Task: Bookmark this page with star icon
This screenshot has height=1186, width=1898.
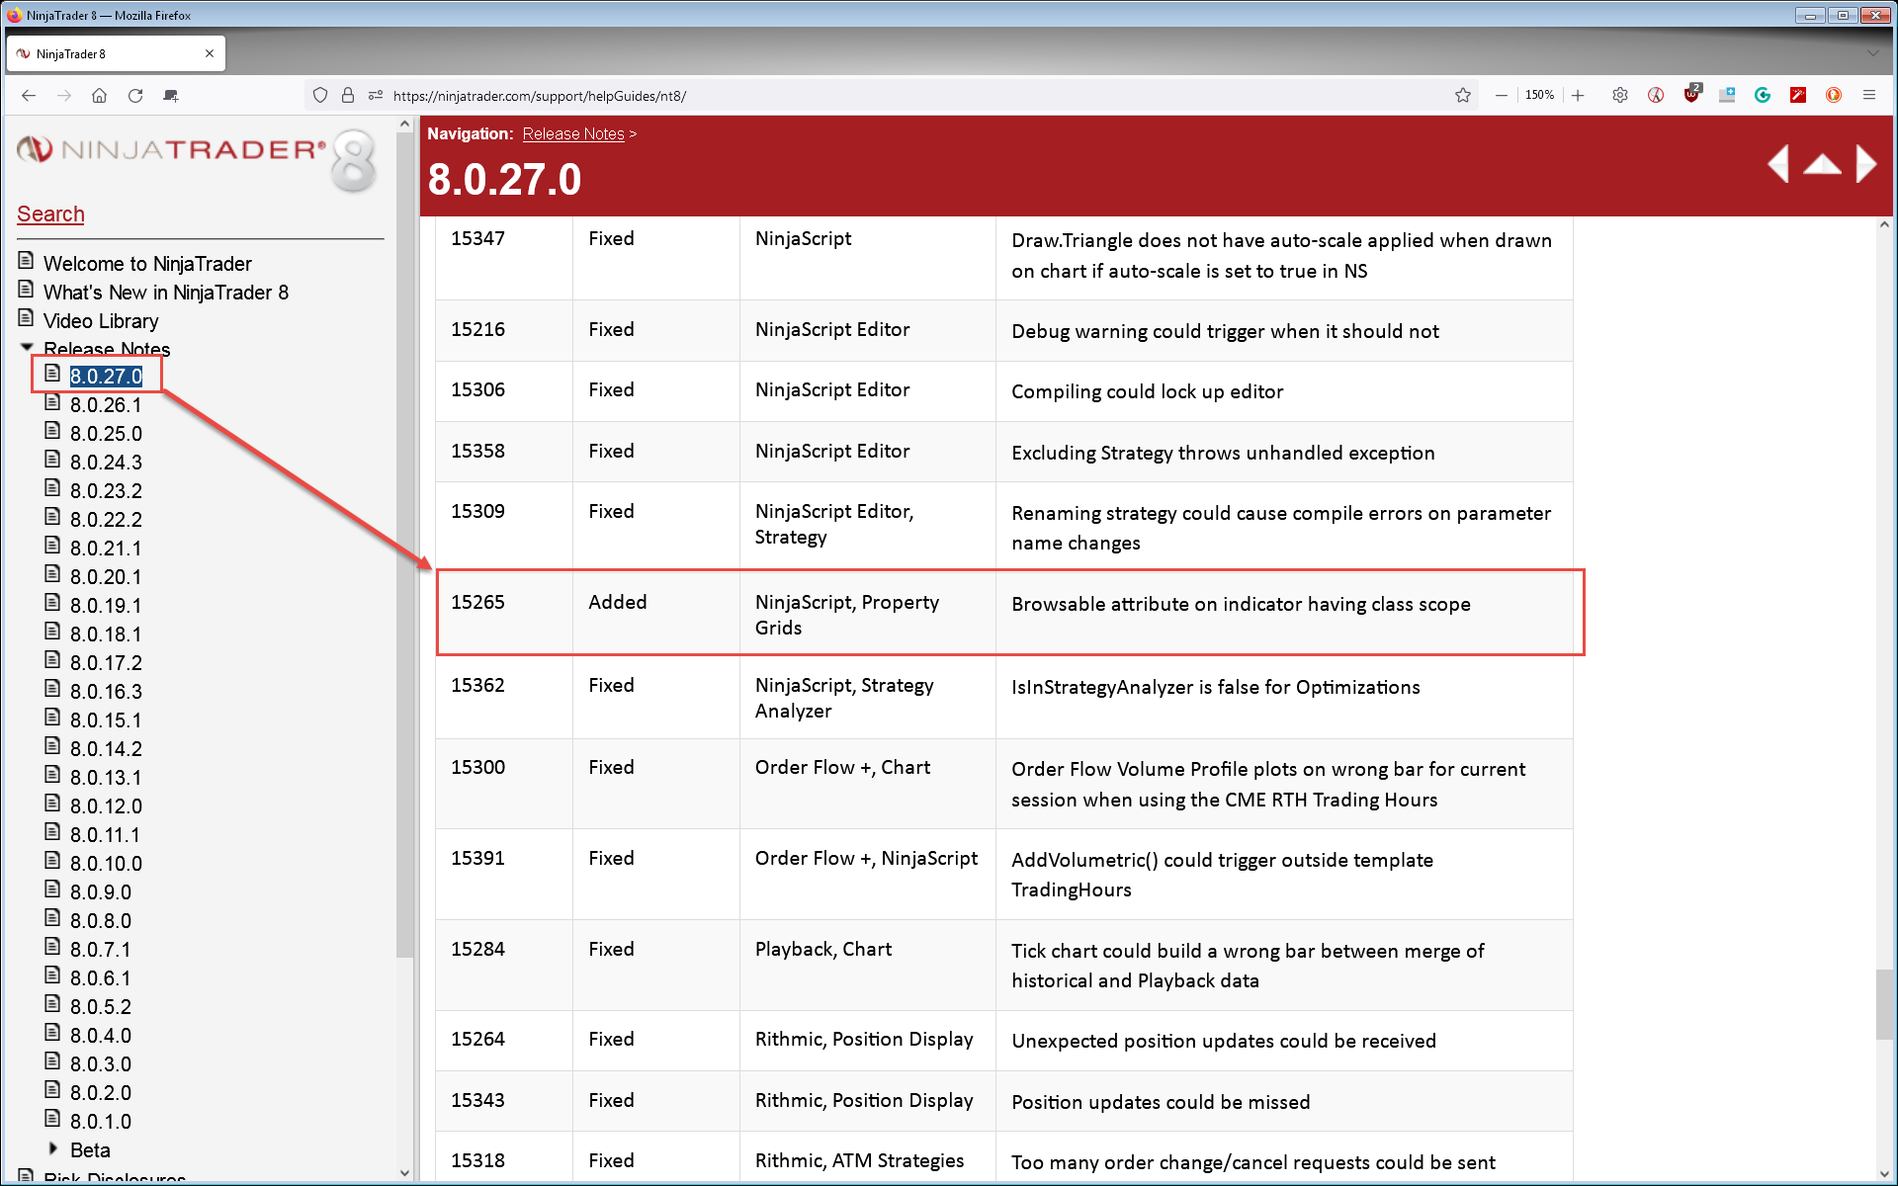Action: [x=1463, y=96]
